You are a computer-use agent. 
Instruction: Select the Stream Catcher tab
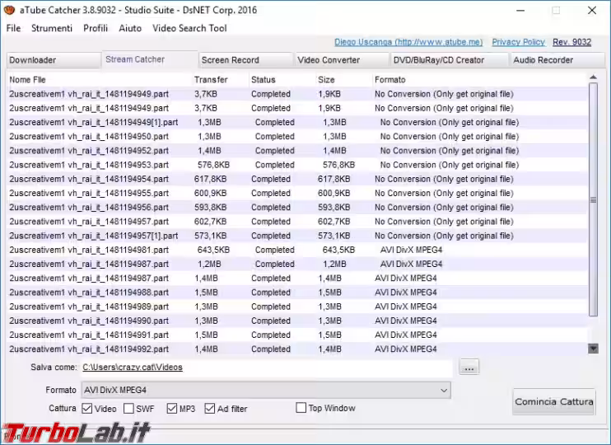pos(150,59)
